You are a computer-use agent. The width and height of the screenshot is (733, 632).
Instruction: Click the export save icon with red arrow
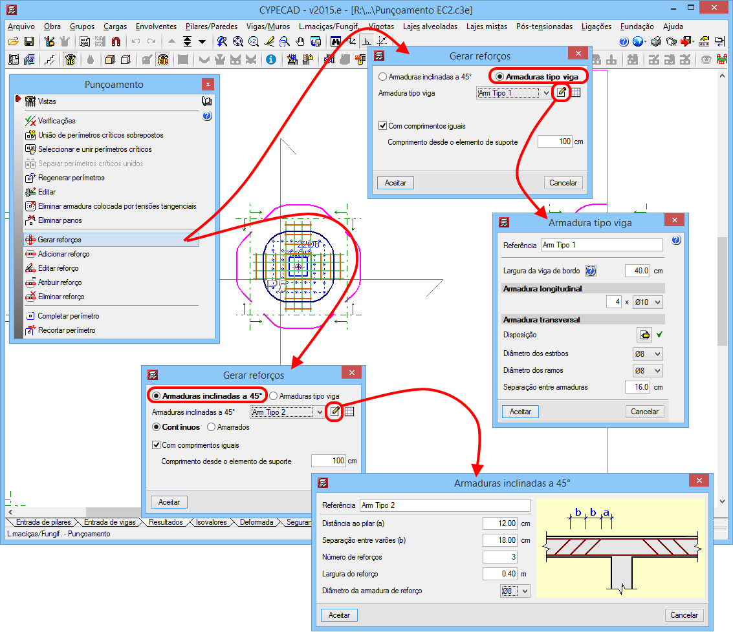pos(686,41)
